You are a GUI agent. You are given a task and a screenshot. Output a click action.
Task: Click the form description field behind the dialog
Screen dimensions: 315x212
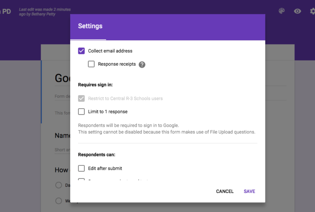(x=62, y=96)
